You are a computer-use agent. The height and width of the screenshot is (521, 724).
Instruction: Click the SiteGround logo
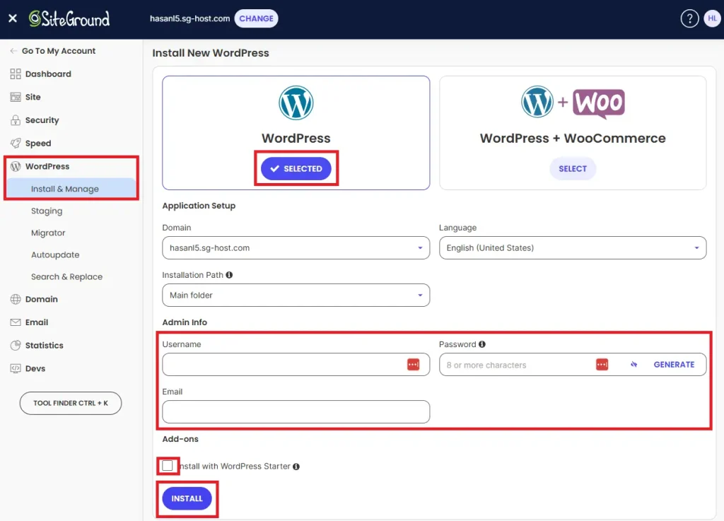pos(69,18)
